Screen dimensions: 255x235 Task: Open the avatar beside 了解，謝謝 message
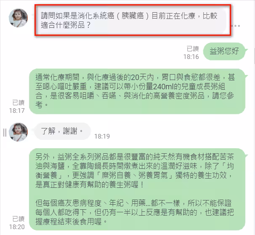(18, 132)
